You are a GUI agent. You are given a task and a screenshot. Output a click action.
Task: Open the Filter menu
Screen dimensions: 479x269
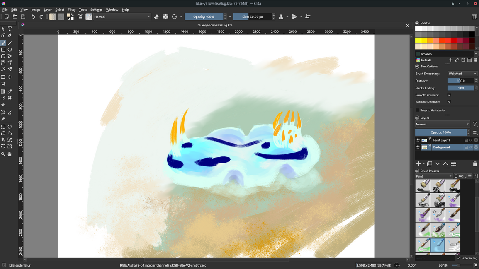pos(71,10)
